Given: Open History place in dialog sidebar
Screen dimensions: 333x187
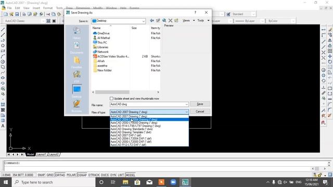Looking at the screenshot, I should 76,33.
